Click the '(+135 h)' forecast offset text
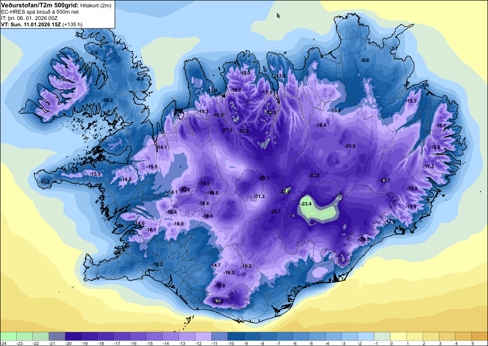The image size is (488, 346). (x=73, y=24)
